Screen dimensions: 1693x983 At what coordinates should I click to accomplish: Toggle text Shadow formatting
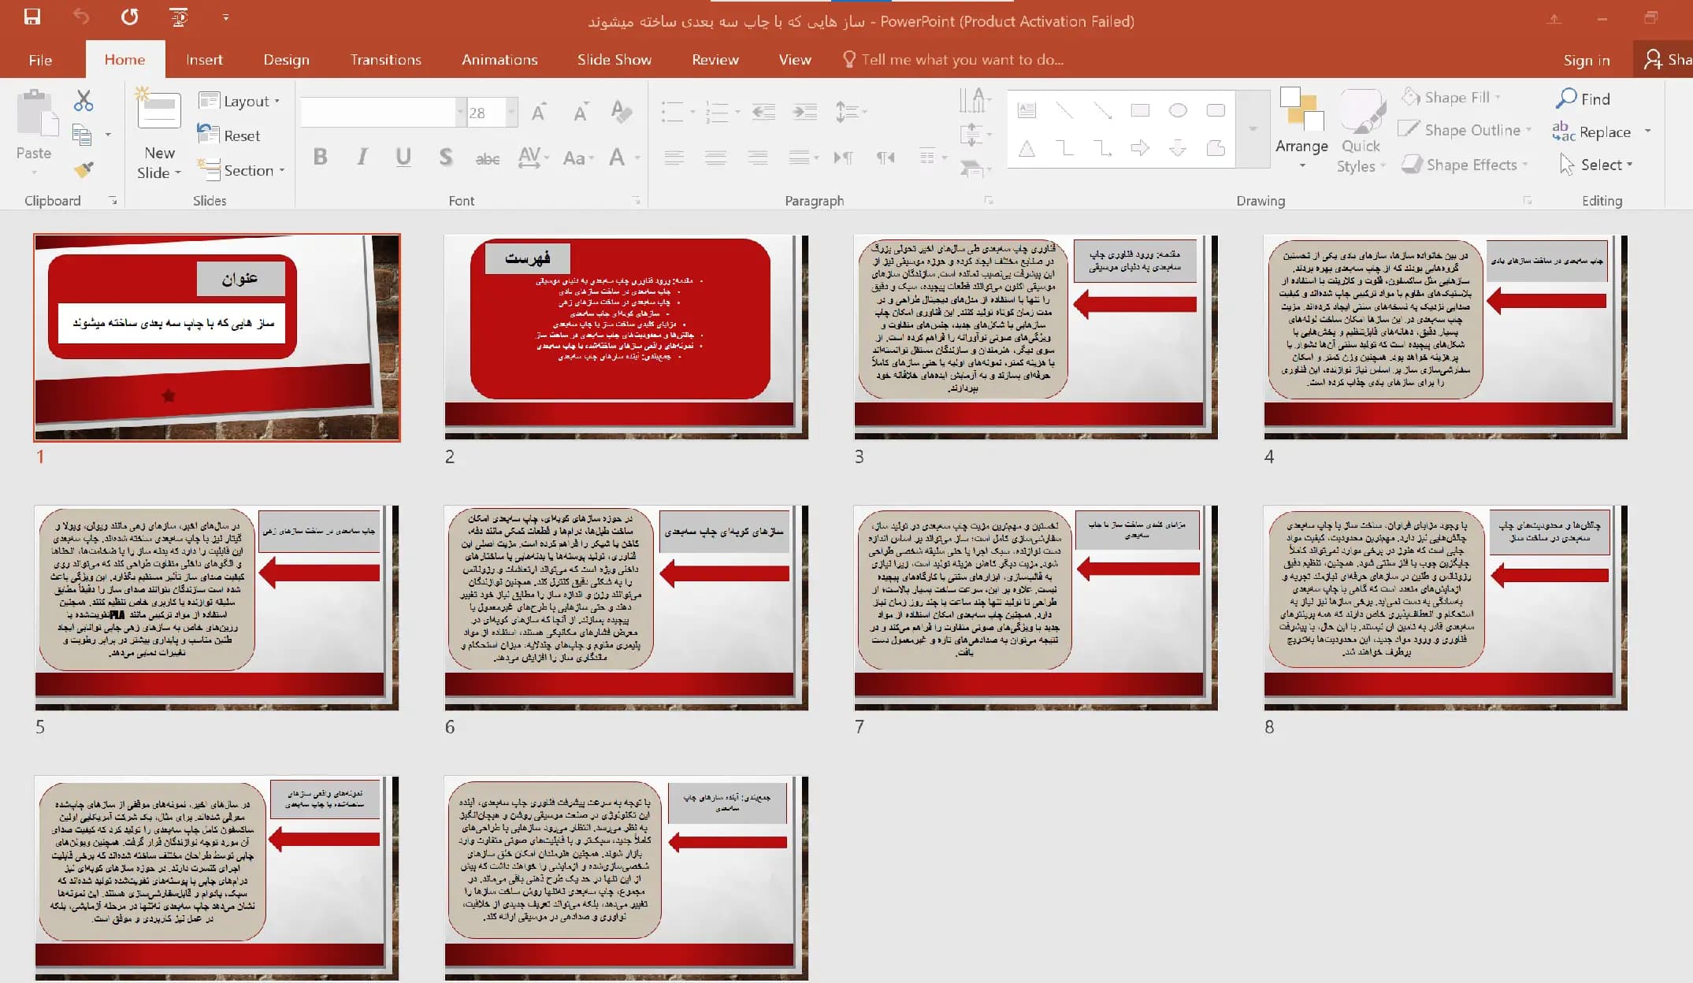tap(446, 157)
